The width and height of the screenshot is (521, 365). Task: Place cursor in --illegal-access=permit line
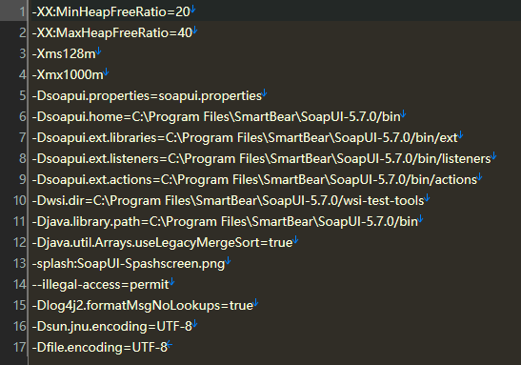coord(101,284)
